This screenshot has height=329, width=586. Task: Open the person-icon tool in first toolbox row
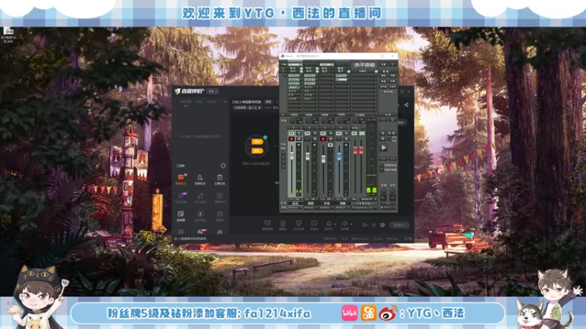200,179
